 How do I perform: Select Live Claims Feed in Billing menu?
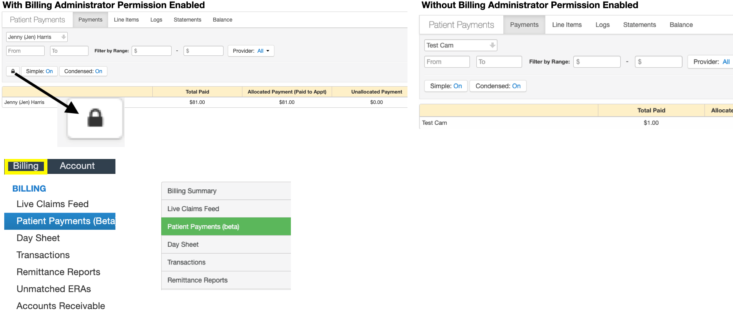(52, 204)
